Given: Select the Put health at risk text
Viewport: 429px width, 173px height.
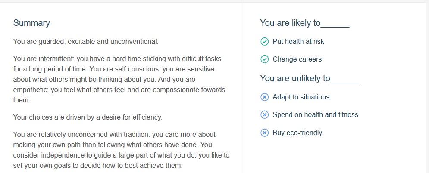Looking at the screenshot, I should [x=298, y=41].
